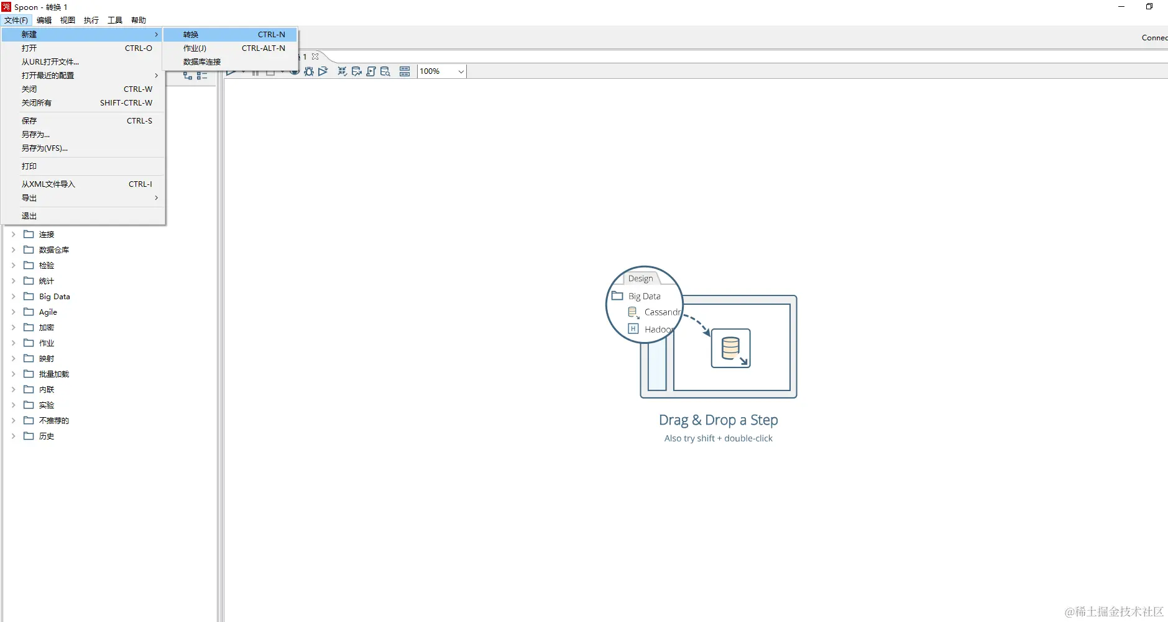The height and width of the screenshot is (622, 1168).
Task: Choose 转换 CTRL-N in submenu
Action: (230, 35)
